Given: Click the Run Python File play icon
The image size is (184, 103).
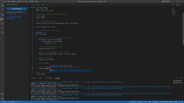Looking at the screenshot, I should click(173, 5).
